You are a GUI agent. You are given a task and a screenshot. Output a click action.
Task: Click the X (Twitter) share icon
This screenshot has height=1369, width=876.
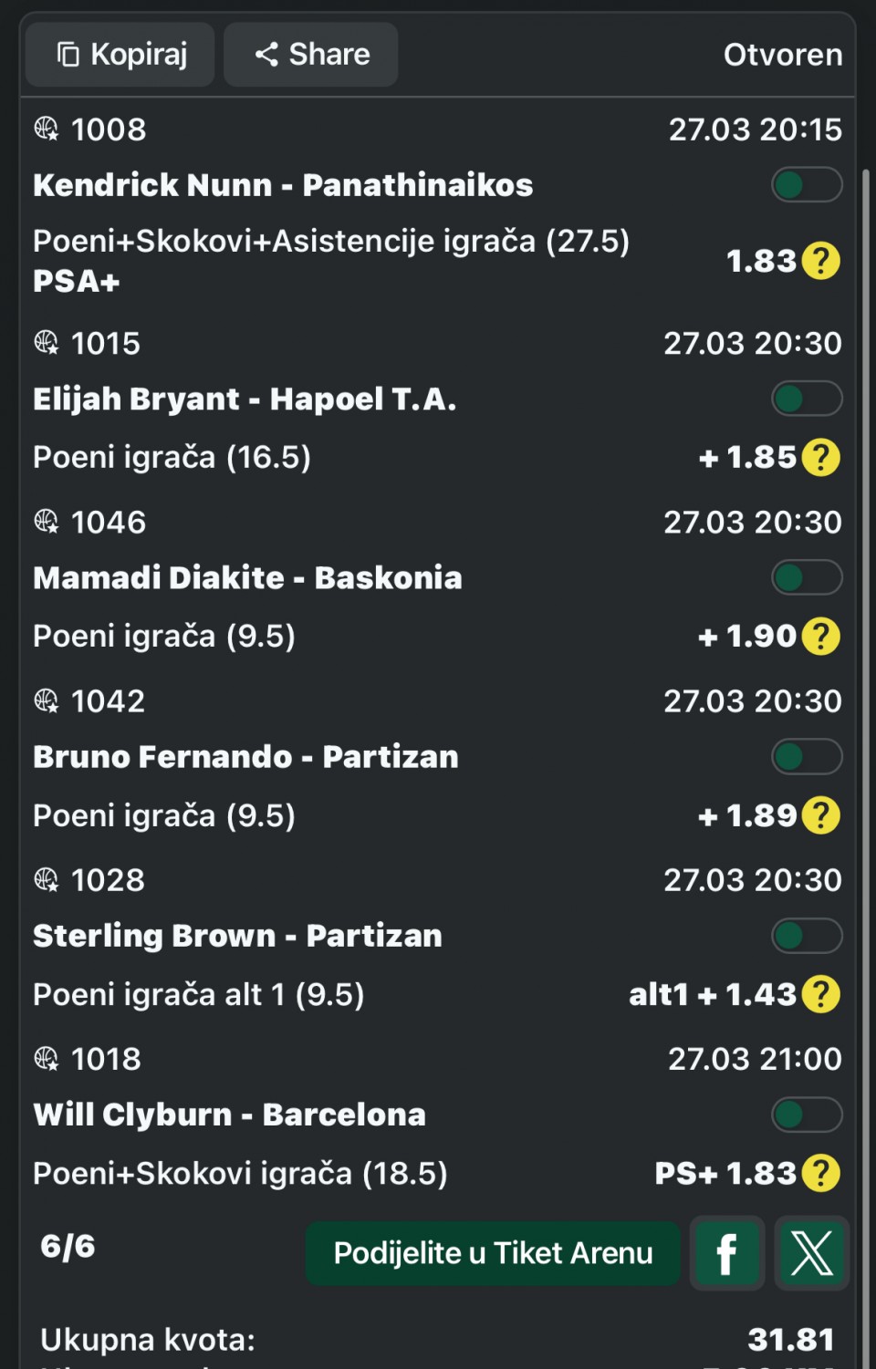811,1253
